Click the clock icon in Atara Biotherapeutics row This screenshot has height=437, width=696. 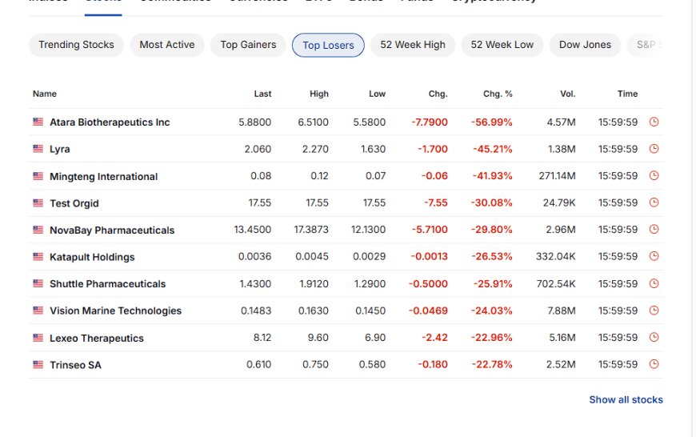654,122
